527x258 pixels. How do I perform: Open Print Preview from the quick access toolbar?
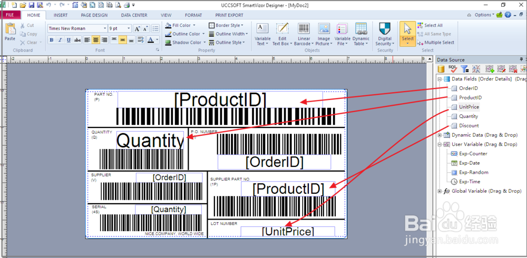(118, 5)
